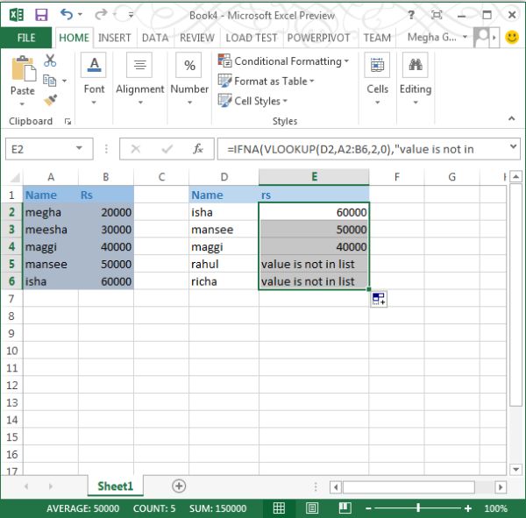This screenshot has height=518, width=526.
Task: Open Megha G... account dropdown
Action: [x=465, y=37]
